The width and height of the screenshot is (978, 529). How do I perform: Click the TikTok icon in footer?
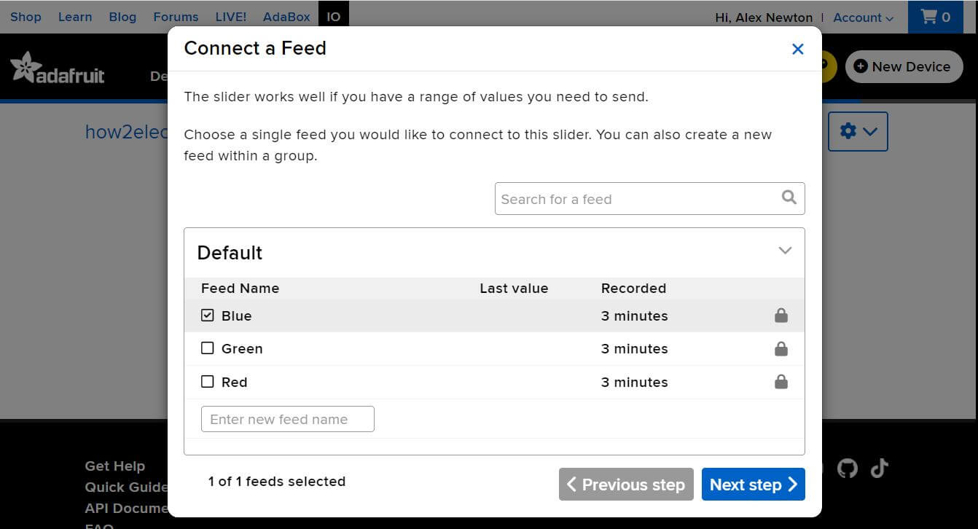(880, 468)
